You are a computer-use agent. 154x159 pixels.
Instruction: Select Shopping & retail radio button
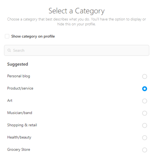pyautogui.click(x=145, y=125)
